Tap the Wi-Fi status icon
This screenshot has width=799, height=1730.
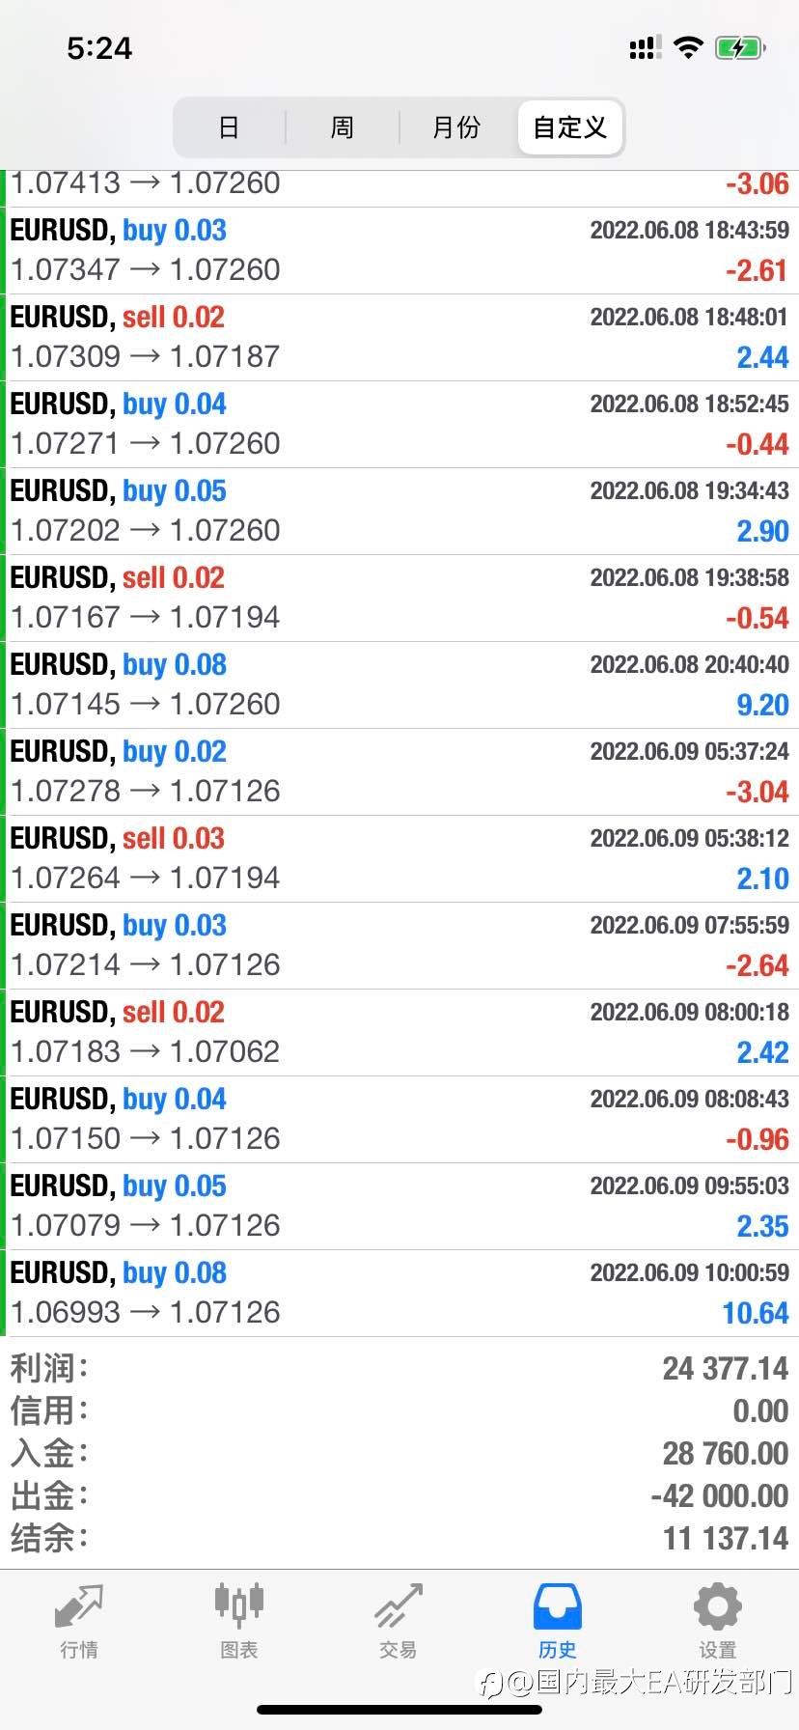(688, 47)
